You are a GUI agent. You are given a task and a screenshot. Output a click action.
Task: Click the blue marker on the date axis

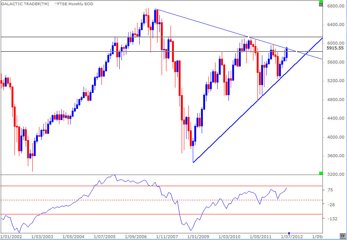(289, 233)
